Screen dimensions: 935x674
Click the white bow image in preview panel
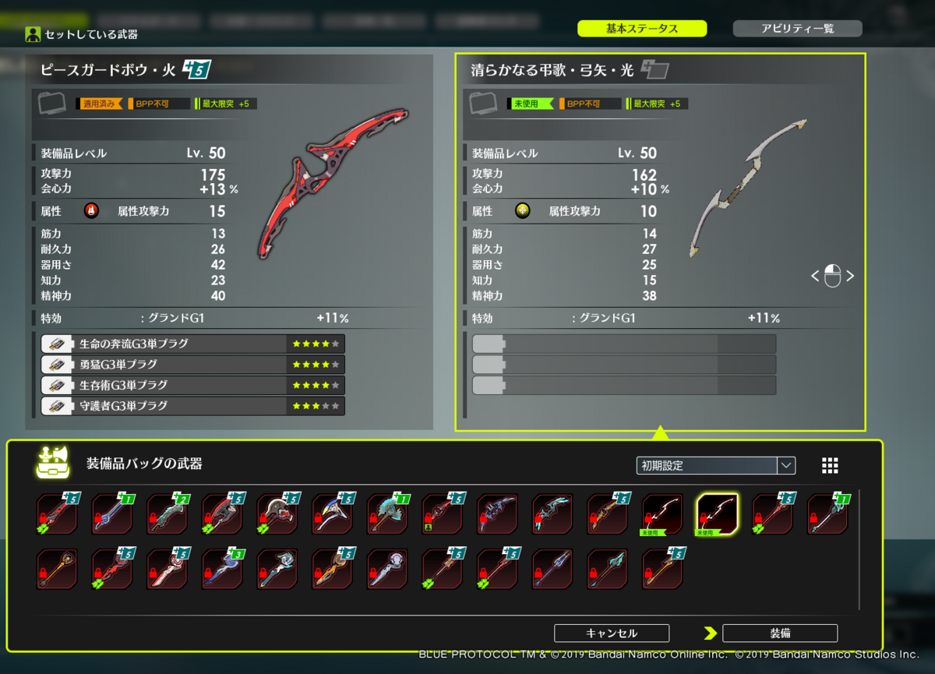747,189
